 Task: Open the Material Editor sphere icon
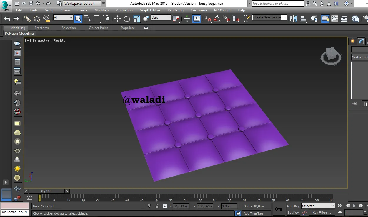[x=355, y=19]
